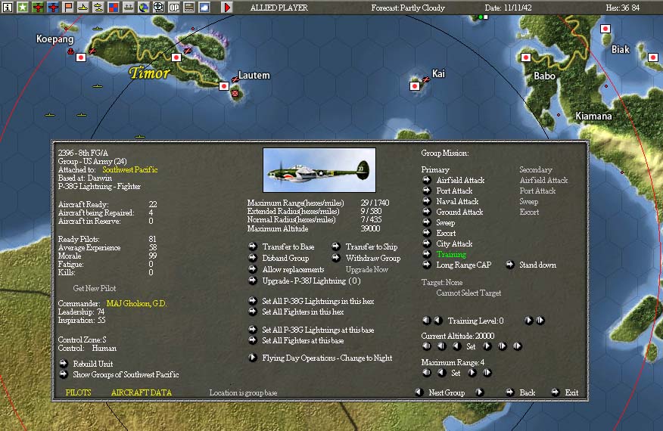Click the red and blue checkered toolbar icon

(114, 8)
